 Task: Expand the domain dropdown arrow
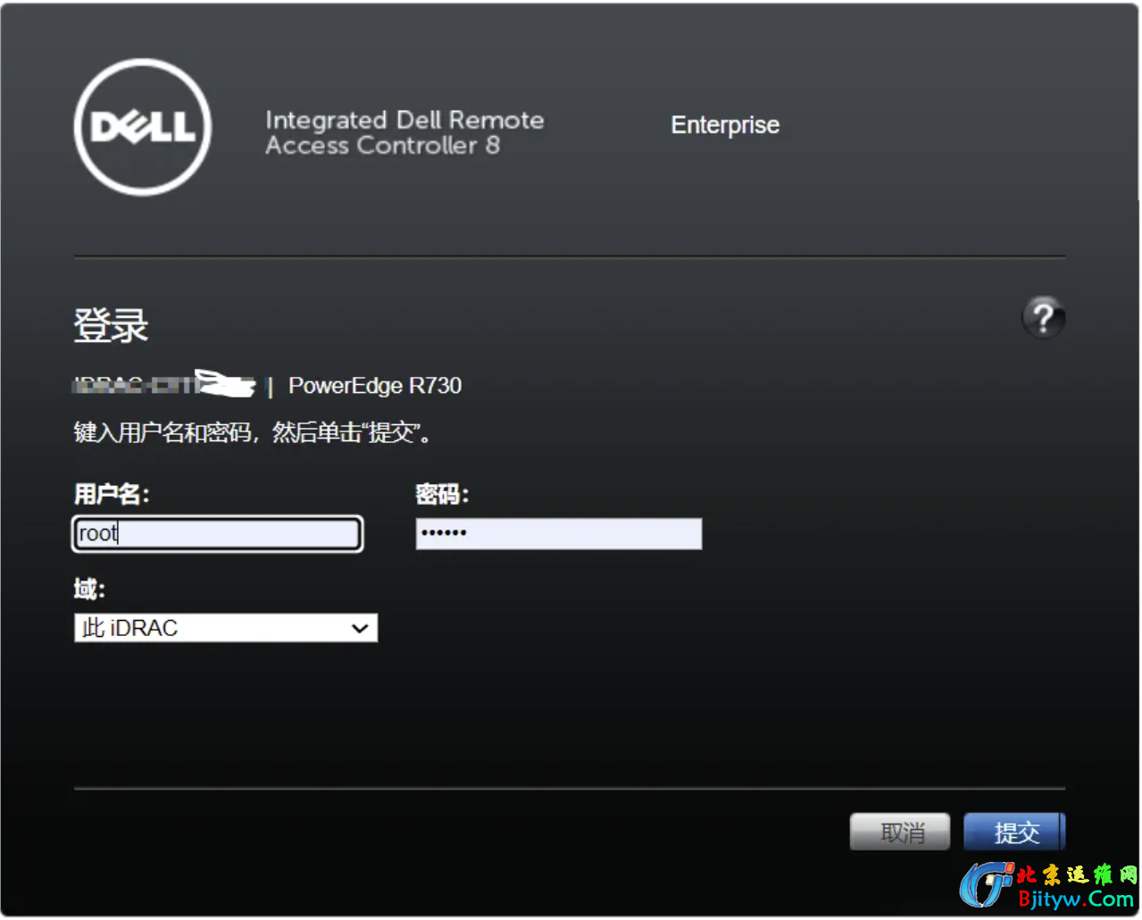click(x=360, y=628)
